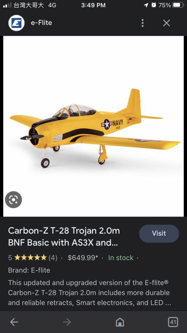Tap the five-star rating row
187x333 pixels.
pyautogui.click(x=31, y=258)
